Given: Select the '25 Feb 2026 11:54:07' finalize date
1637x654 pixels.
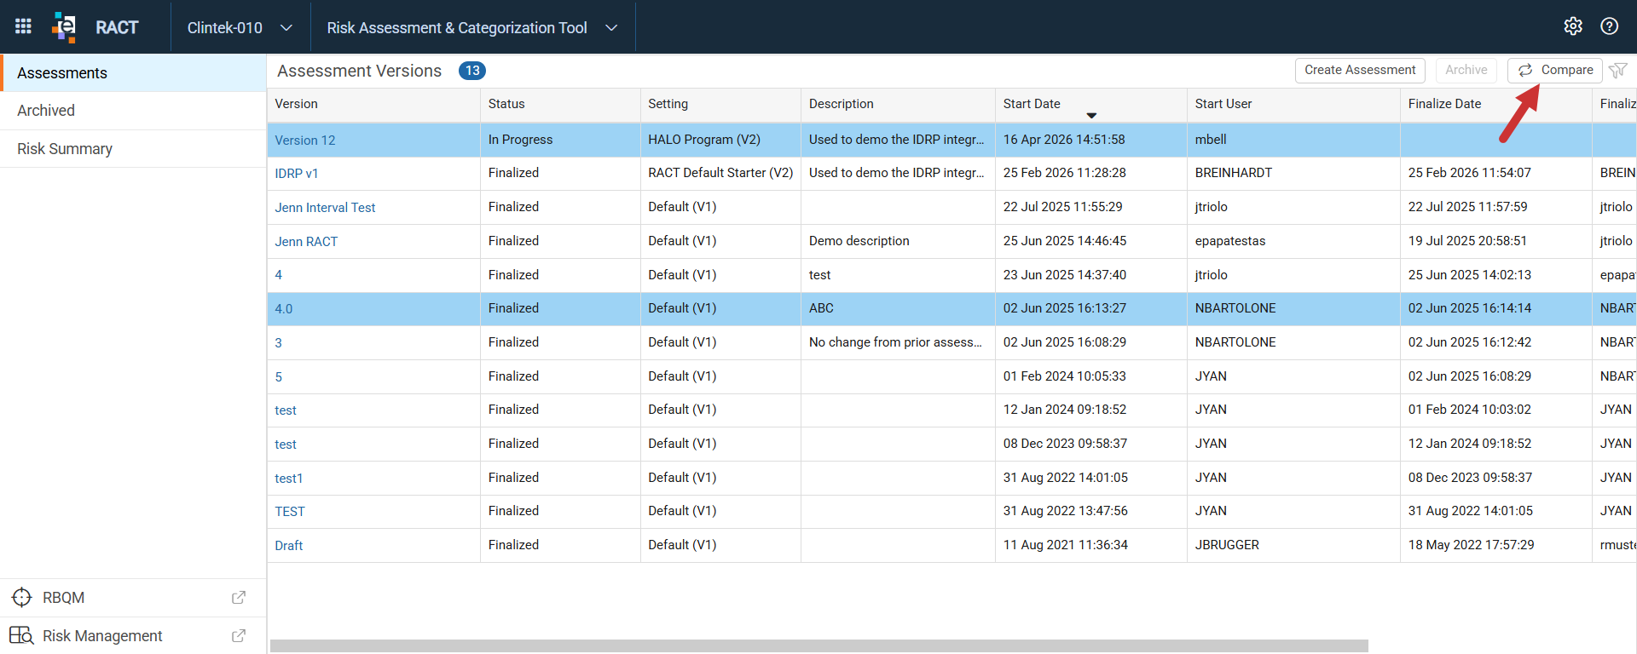Looking at the screenshot, I should click(1495, 173).
